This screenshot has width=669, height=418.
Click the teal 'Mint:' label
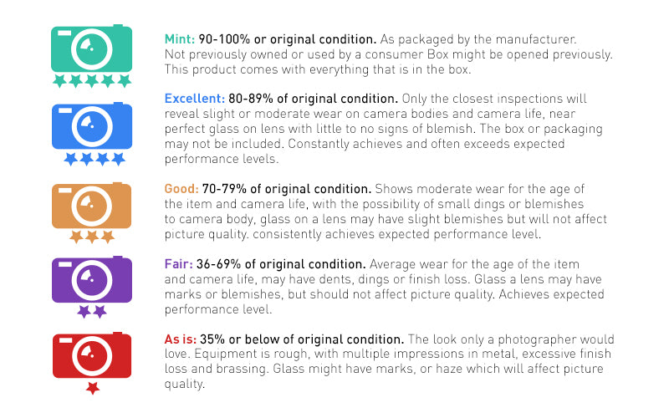pos(180,39)
